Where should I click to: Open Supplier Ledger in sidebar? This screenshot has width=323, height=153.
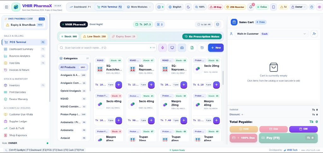[x=25, y=121]
